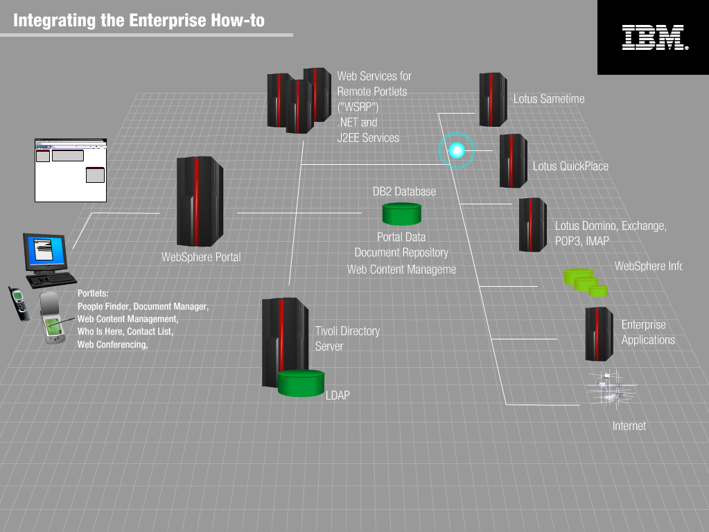Select the desktop computer icon
This screenshot has width=709, height=532.
pyautogui.click(x=49, y=260)
